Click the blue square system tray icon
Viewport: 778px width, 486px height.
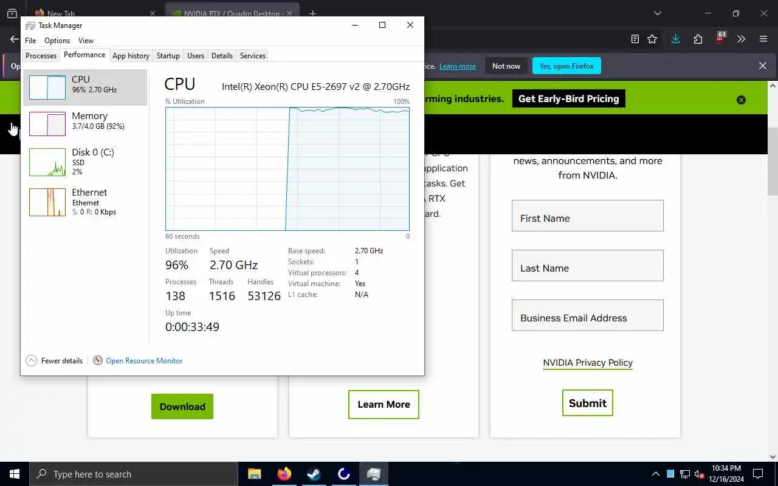coord(670,474)
